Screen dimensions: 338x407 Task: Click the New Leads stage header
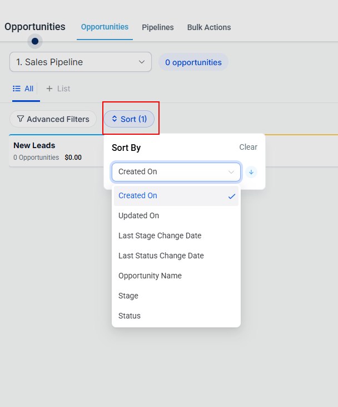[x=34, y=145]
